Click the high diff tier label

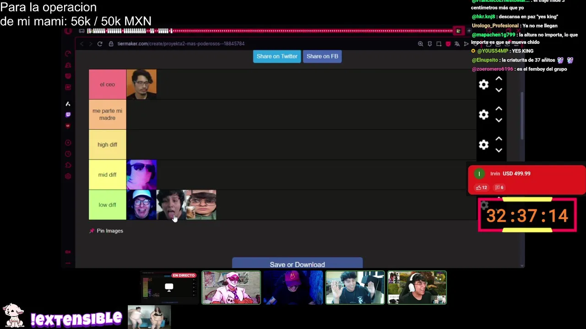[x=107, y=144]
